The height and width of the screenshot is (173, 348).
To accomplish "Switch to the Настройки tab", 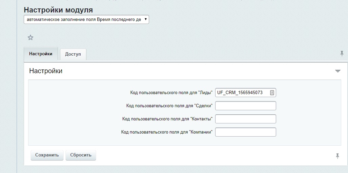I will [x=41, y=54].
